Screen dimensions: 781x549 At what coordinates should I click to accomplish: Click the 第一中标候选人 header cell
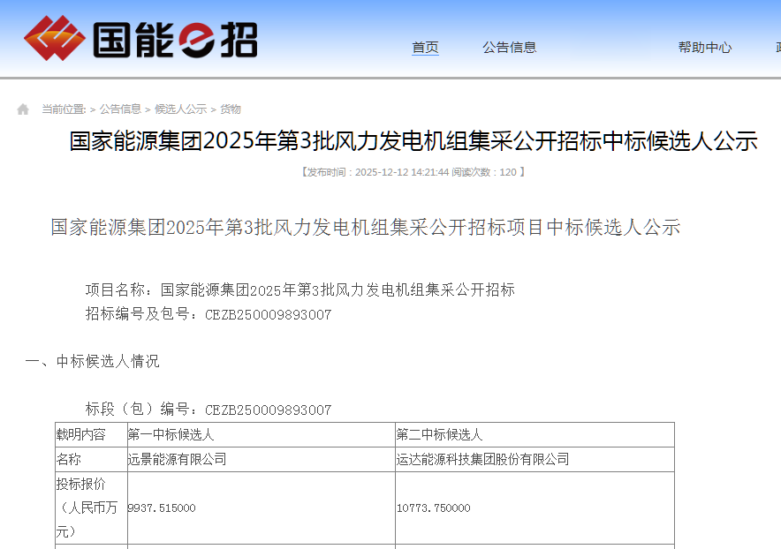click(262, 434)
